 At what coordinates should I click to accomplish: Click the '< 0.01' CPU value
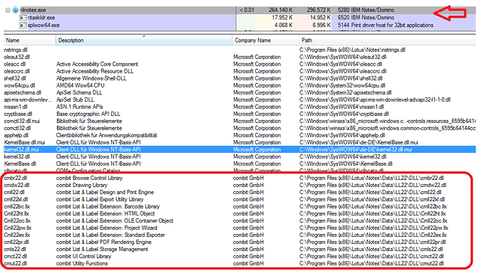coord(247,10)
